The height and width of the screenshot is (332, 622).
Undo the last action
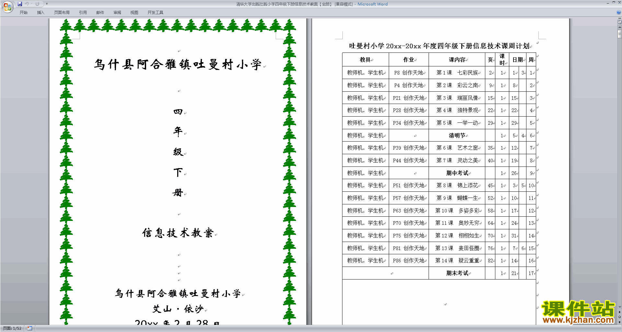click(x=27, y=4)
